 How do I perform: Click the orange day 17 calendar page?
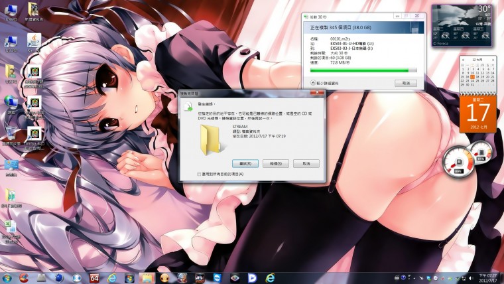click(x=478, y=113)
